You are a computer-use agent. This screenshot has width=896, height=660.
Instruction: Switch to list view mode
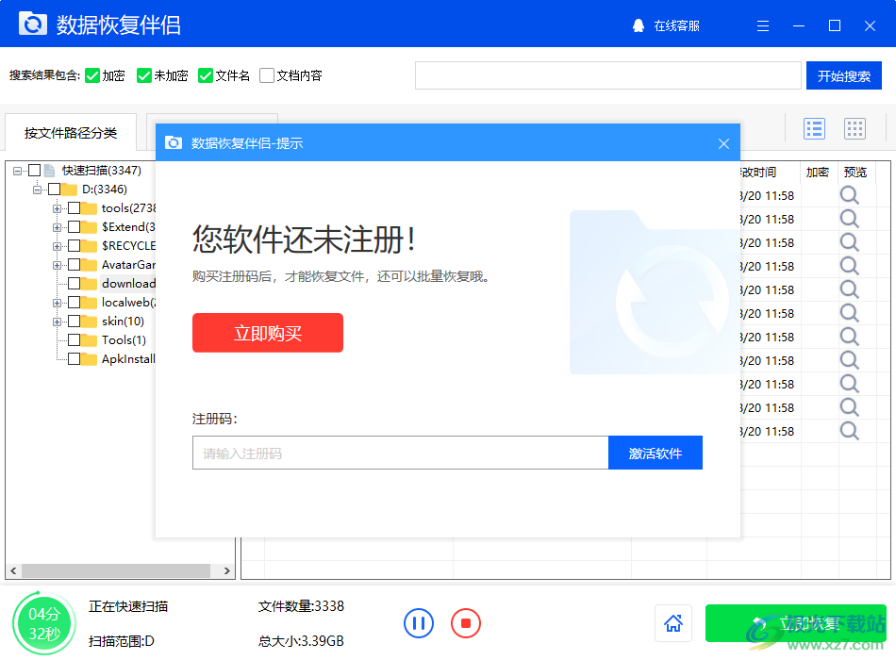coord(814,128)
